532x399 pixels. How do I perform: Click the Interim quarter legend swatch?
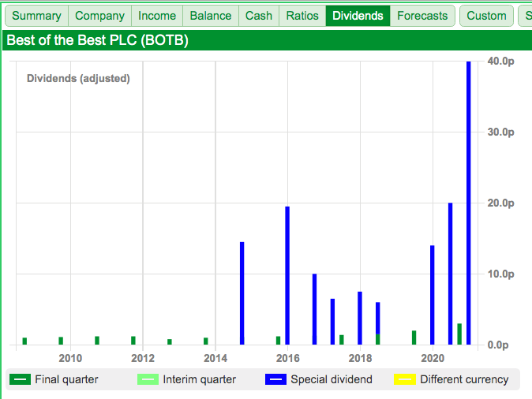click(148, 379)
